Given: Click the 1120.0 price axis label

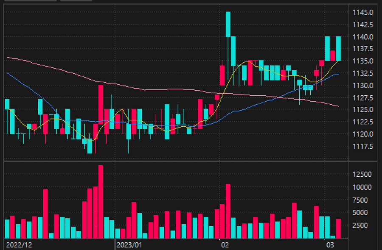Looking at the screenshot, I should [363, 134].
